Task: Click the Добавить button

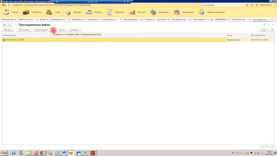Action: pyautogui.click(x=8, y=30)
